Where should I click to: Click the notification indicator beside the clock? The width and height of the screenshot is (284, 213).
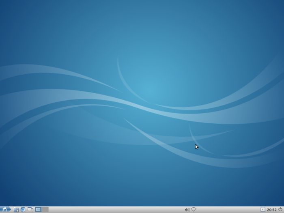[x=262, y=209]
